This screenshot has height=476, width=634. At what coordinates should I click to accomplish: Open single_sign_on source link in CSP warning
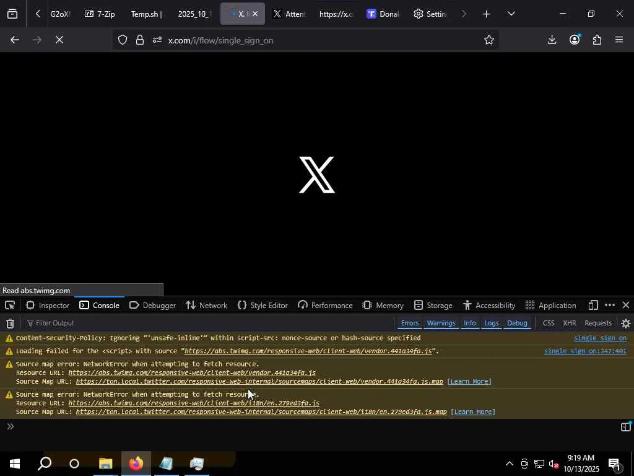pos(600,338)
